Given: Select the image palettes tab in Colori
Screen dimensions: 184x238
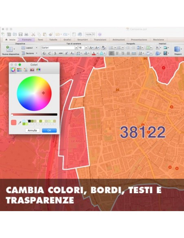Looking at the screenshot, I should [32, 70].
